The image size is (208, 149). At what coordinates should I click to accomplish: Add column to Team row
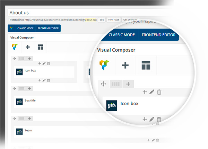[29, 119]
